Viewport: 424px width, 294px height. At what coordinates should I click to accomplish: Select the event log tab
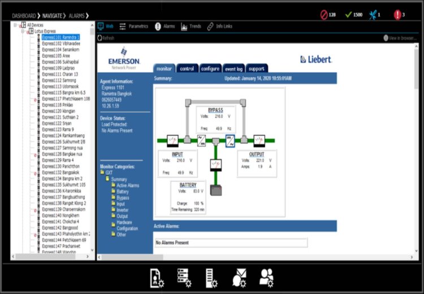pyautogui.click(x=233, y=68)
